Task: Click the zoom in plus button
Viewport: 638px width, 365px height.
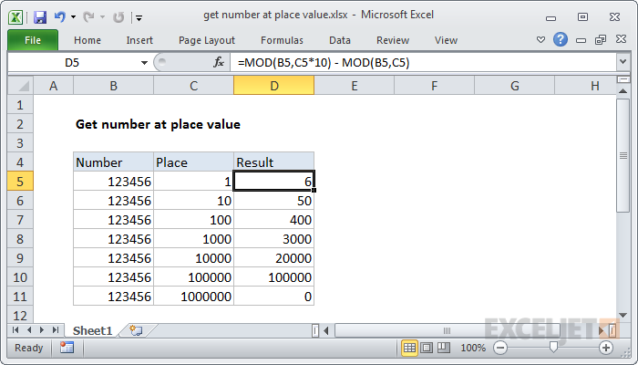Action: point(606,348)
